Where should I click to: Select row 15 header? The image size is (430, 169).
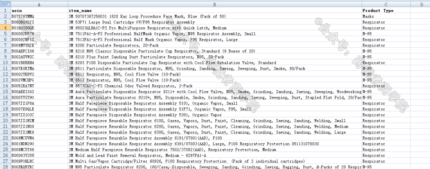(x=6, y=92)
